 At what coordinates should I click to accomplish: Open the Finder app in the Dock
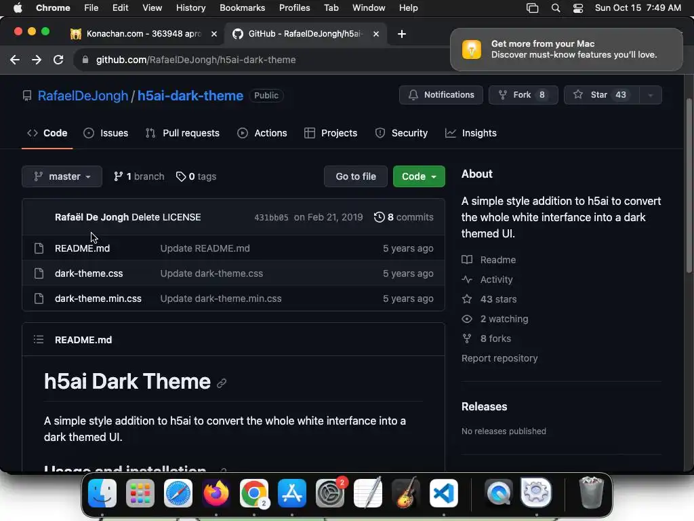(102, 493)
